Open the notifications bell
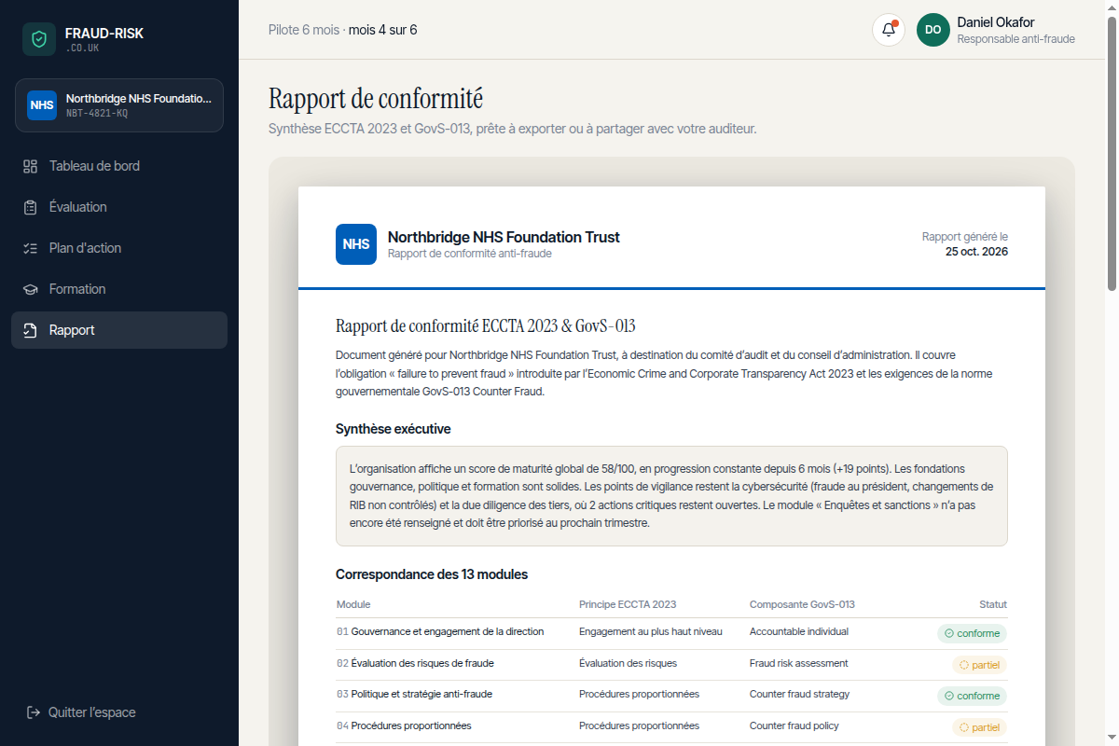The height and width of the screenshot is (746, 1119). (x=889, y=30)
